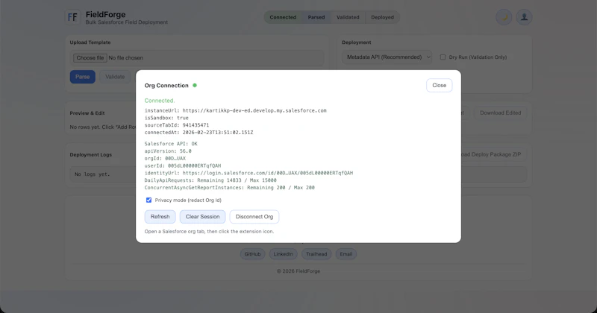Image resolution: width=597 pixels, height=313 pixels.
Task: Select the Validated status step
Action: [348, 17]
